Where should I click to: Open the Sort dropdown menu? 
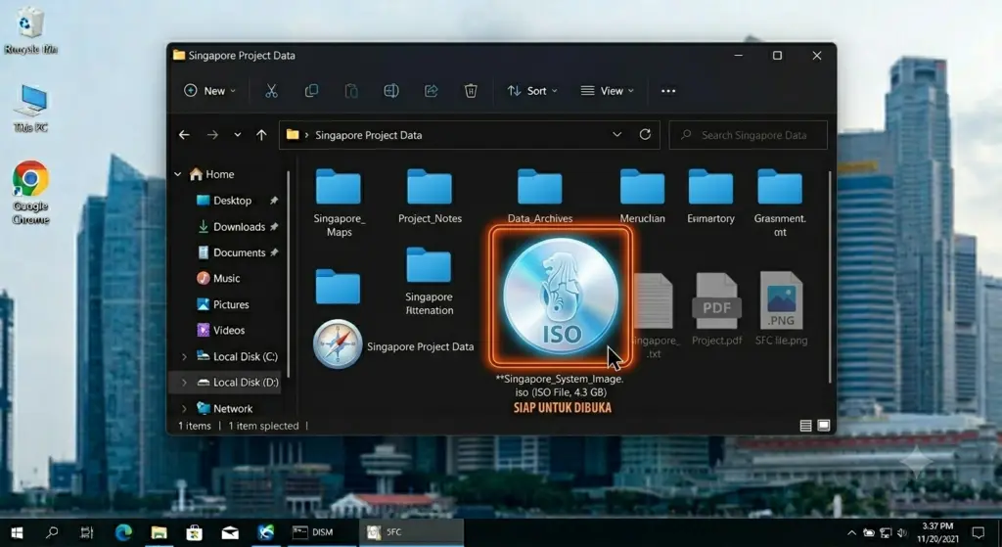[x=532, y=91]
